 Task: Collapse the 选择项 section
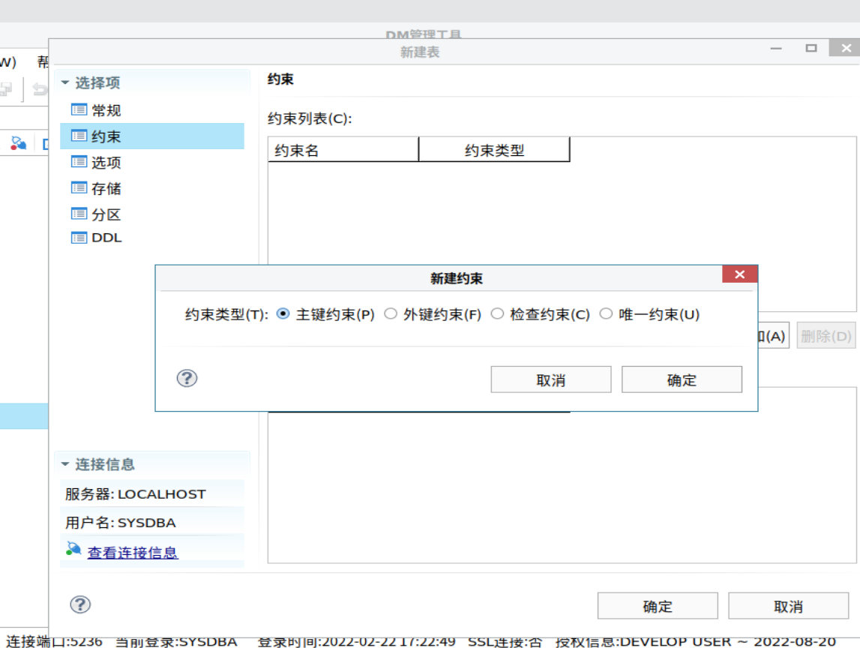pyautogui.click(x=65, y=82)
